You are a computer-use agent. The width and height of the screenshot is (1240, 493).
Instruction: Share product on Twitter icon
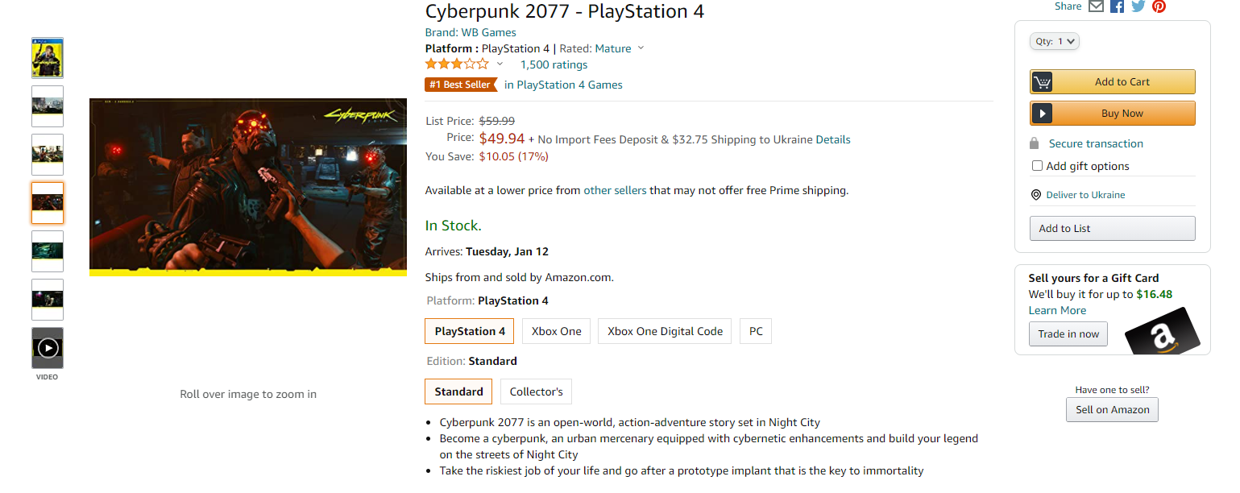pyautogui.click(x=1138, y=6)
